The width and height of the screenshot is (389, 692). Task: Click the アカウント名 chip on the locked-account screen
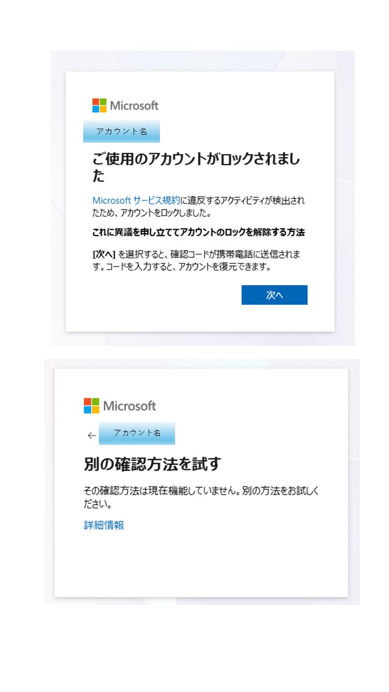tap(121, 130)
